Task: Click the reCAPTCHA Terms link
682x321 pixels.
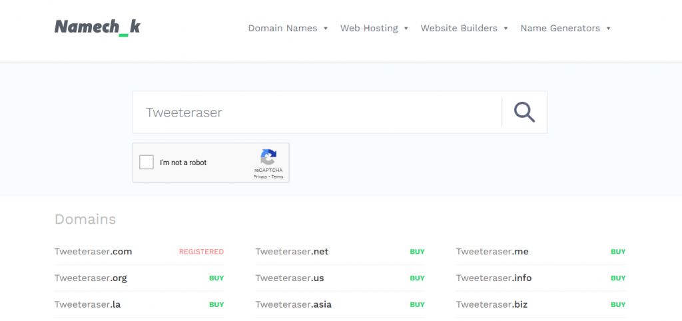Action: [x=277, y=176]
